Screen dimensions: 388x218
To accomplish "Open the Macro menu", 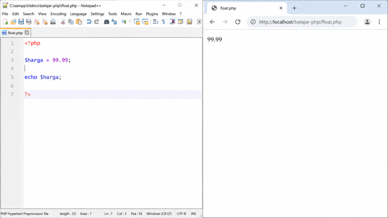I will coord(126,14).
